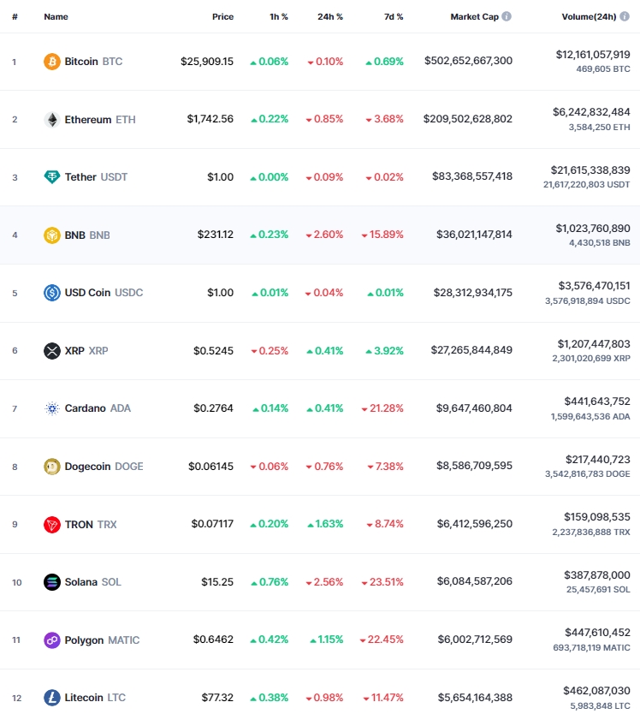The height and width of the screenshot is (720, 640).
Task: Click the Tether green logo icon
Action: (52, 176)
